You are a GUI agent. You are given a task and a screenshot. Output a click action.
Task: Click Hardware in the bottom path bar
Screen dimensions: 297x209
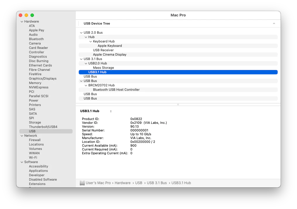[x=122, y=183]
